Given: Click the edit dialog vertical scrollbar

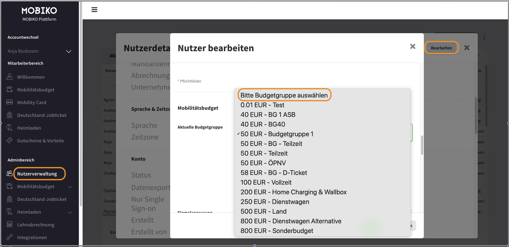Looking at the screenshot, I should click(x=422, y=145).
